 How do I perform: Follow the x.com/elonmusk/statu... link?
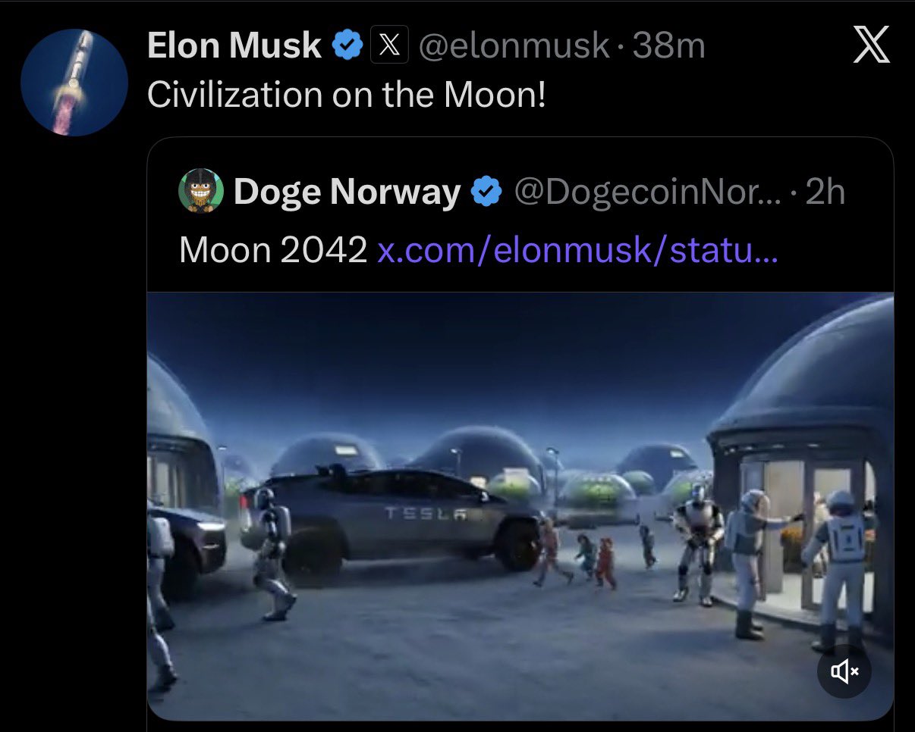(577, 249)
